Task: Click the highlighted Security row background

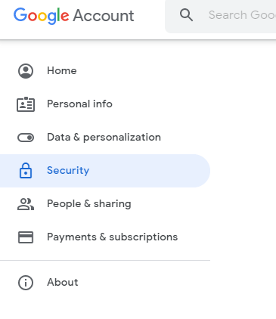Action: [105, 171]
